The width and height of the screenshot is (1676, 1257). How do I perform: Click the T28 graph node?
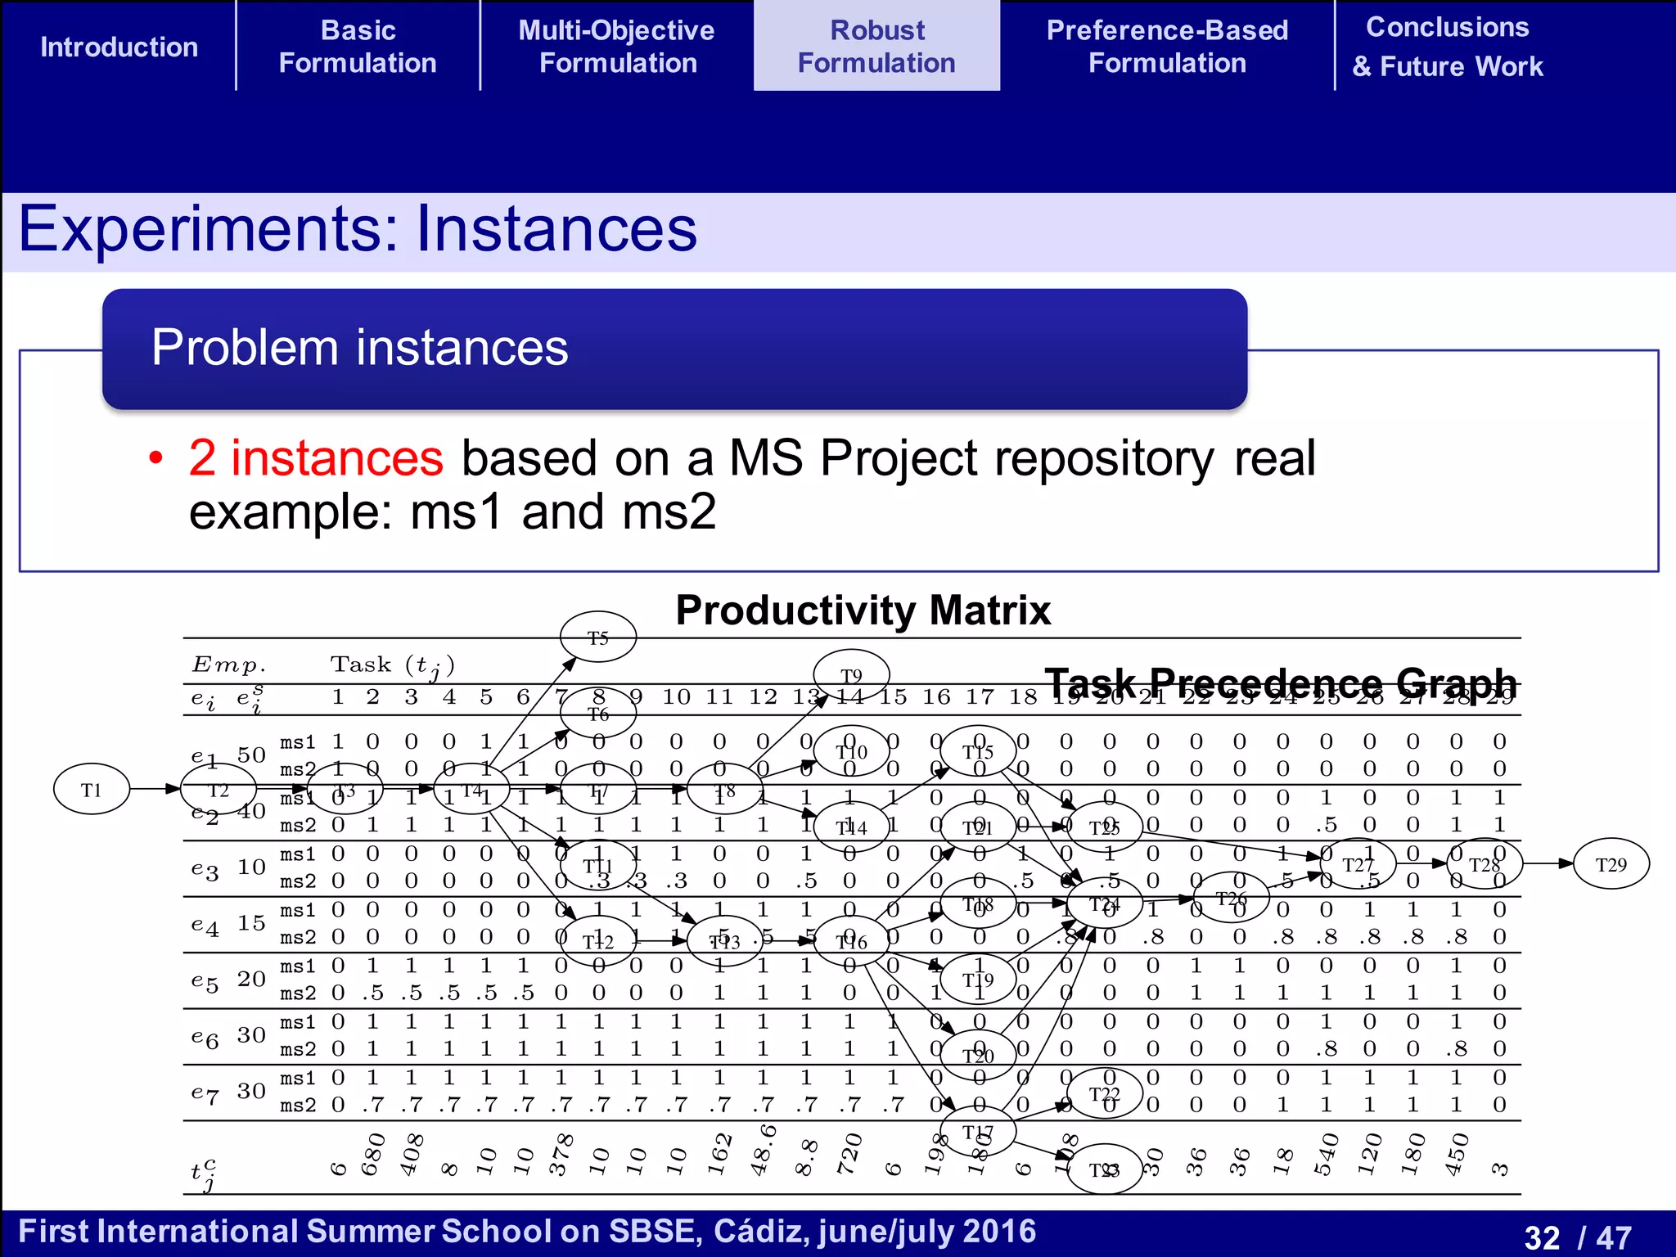tap(1484, 865)
